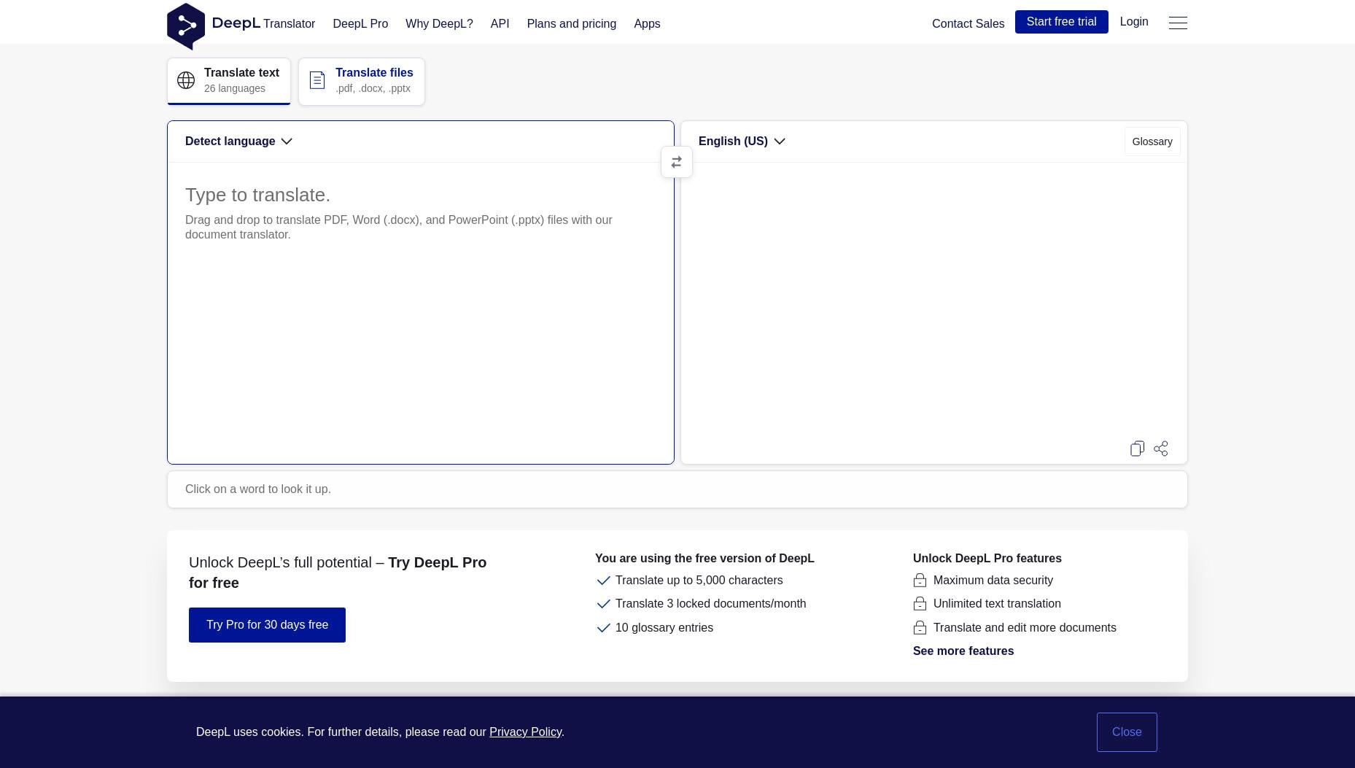Click the lock icon beside Unlimited text translation
Screen dimensions: 1355x768
[x=920, y=604]
